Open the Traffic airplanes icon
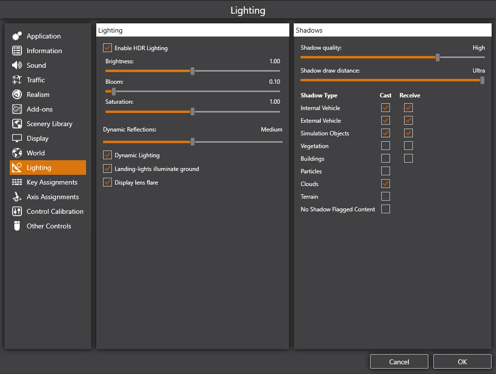Screen dimensions: 496x374 (x=17, y=80)
